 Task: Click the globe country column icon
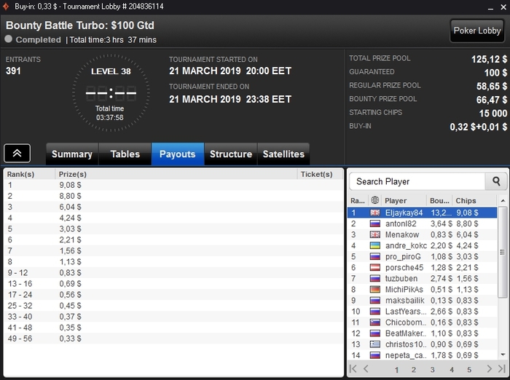(x=375, y=200)
